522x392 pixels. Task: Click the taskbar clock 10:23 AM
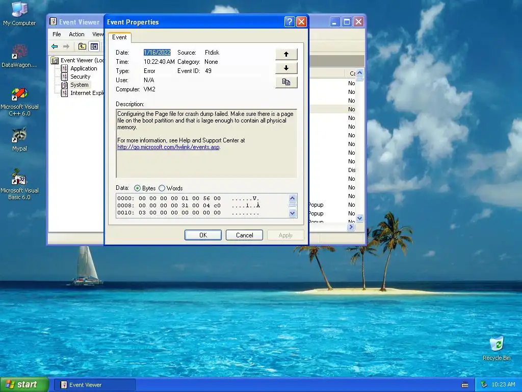[x=503, y=385]
